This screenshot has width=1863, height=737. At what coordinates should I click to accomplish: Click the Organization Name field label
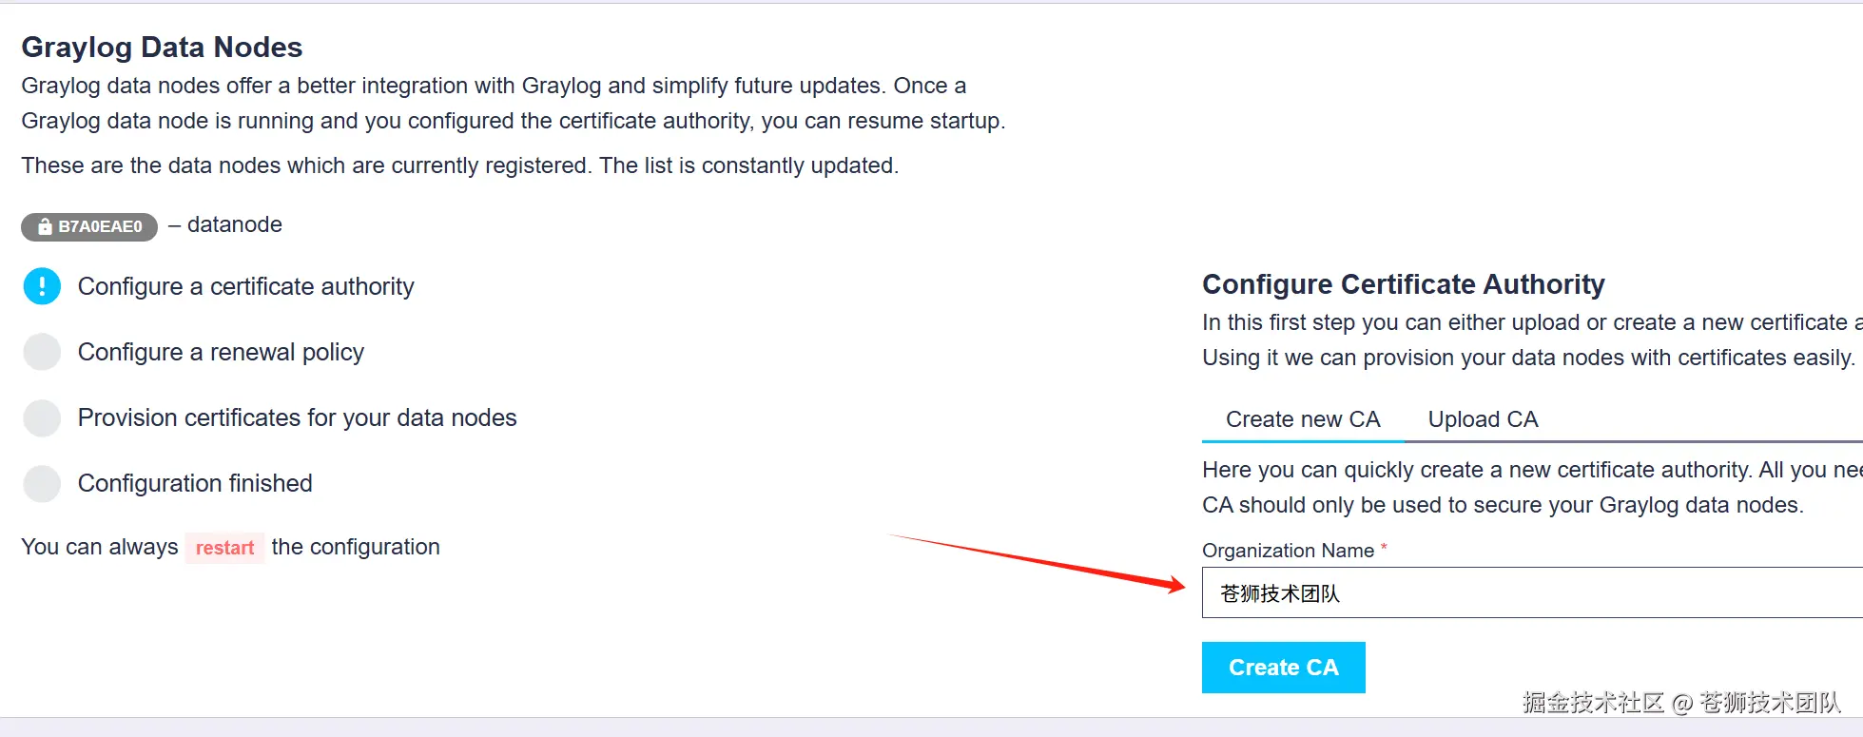(1288, 551)
